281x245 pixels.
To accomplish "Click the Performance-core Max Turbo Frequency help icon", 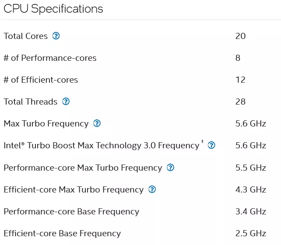I will [x=170, y=168].
